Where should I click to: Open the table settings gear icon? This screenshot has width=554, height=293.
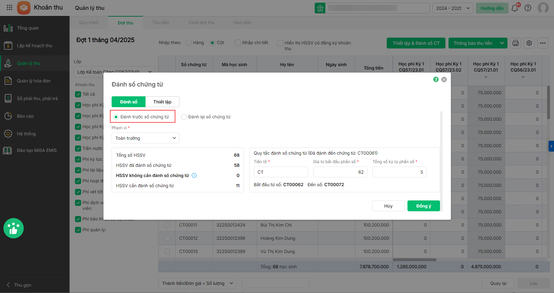[529, 43]
